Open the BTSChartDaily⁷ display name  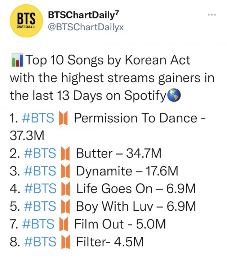pyautogui.click(x=84, y=15)
